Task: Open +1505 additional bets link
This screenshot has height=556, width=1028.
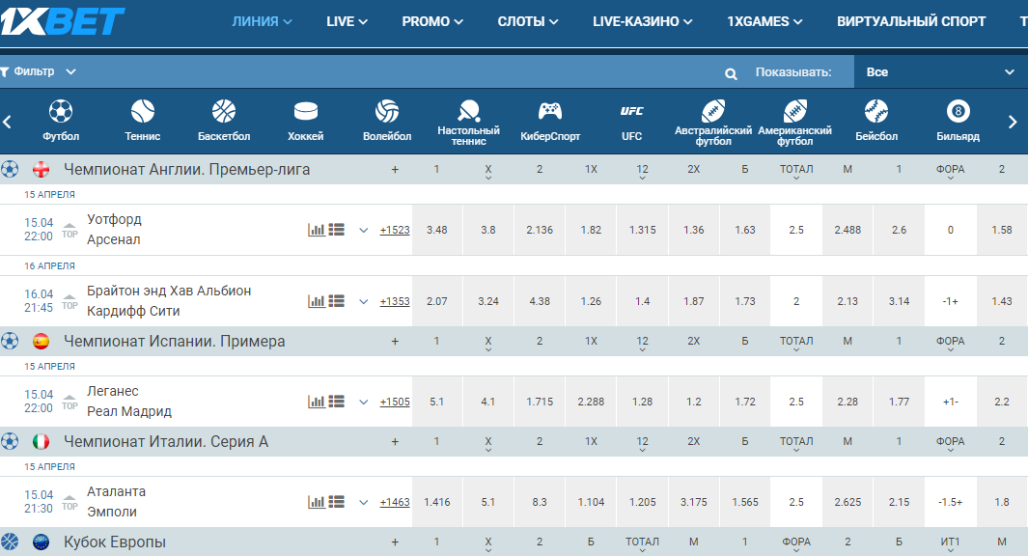Action: point(395,402)
